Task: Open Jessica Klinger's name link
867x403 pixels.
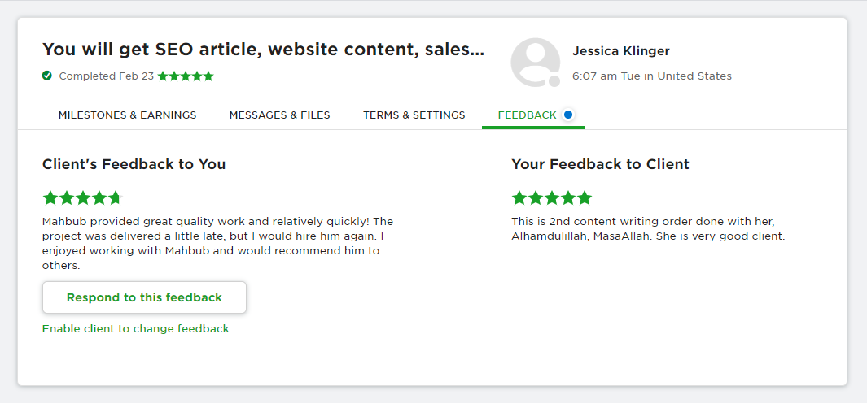Action: click(x=620, y=51)
